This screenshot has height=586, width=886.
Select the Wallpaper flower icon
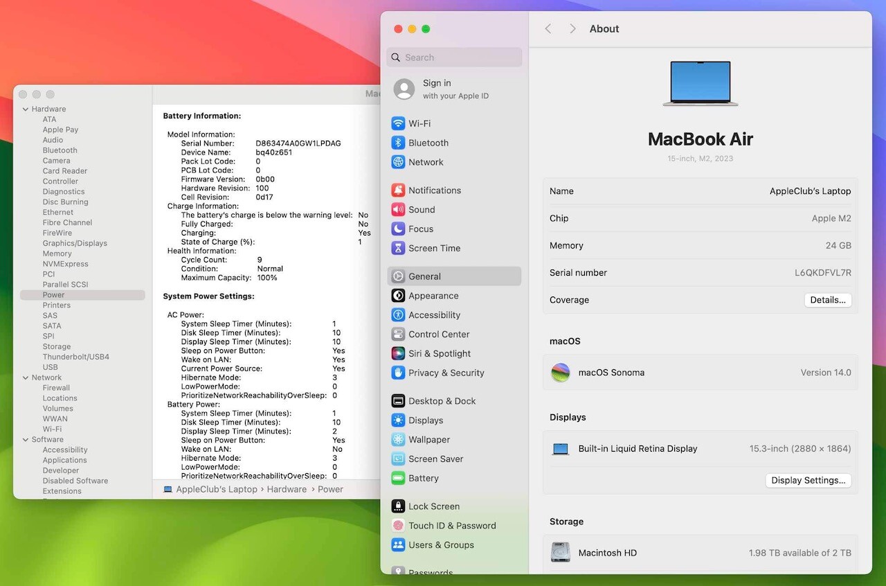(x=398, y=440)
